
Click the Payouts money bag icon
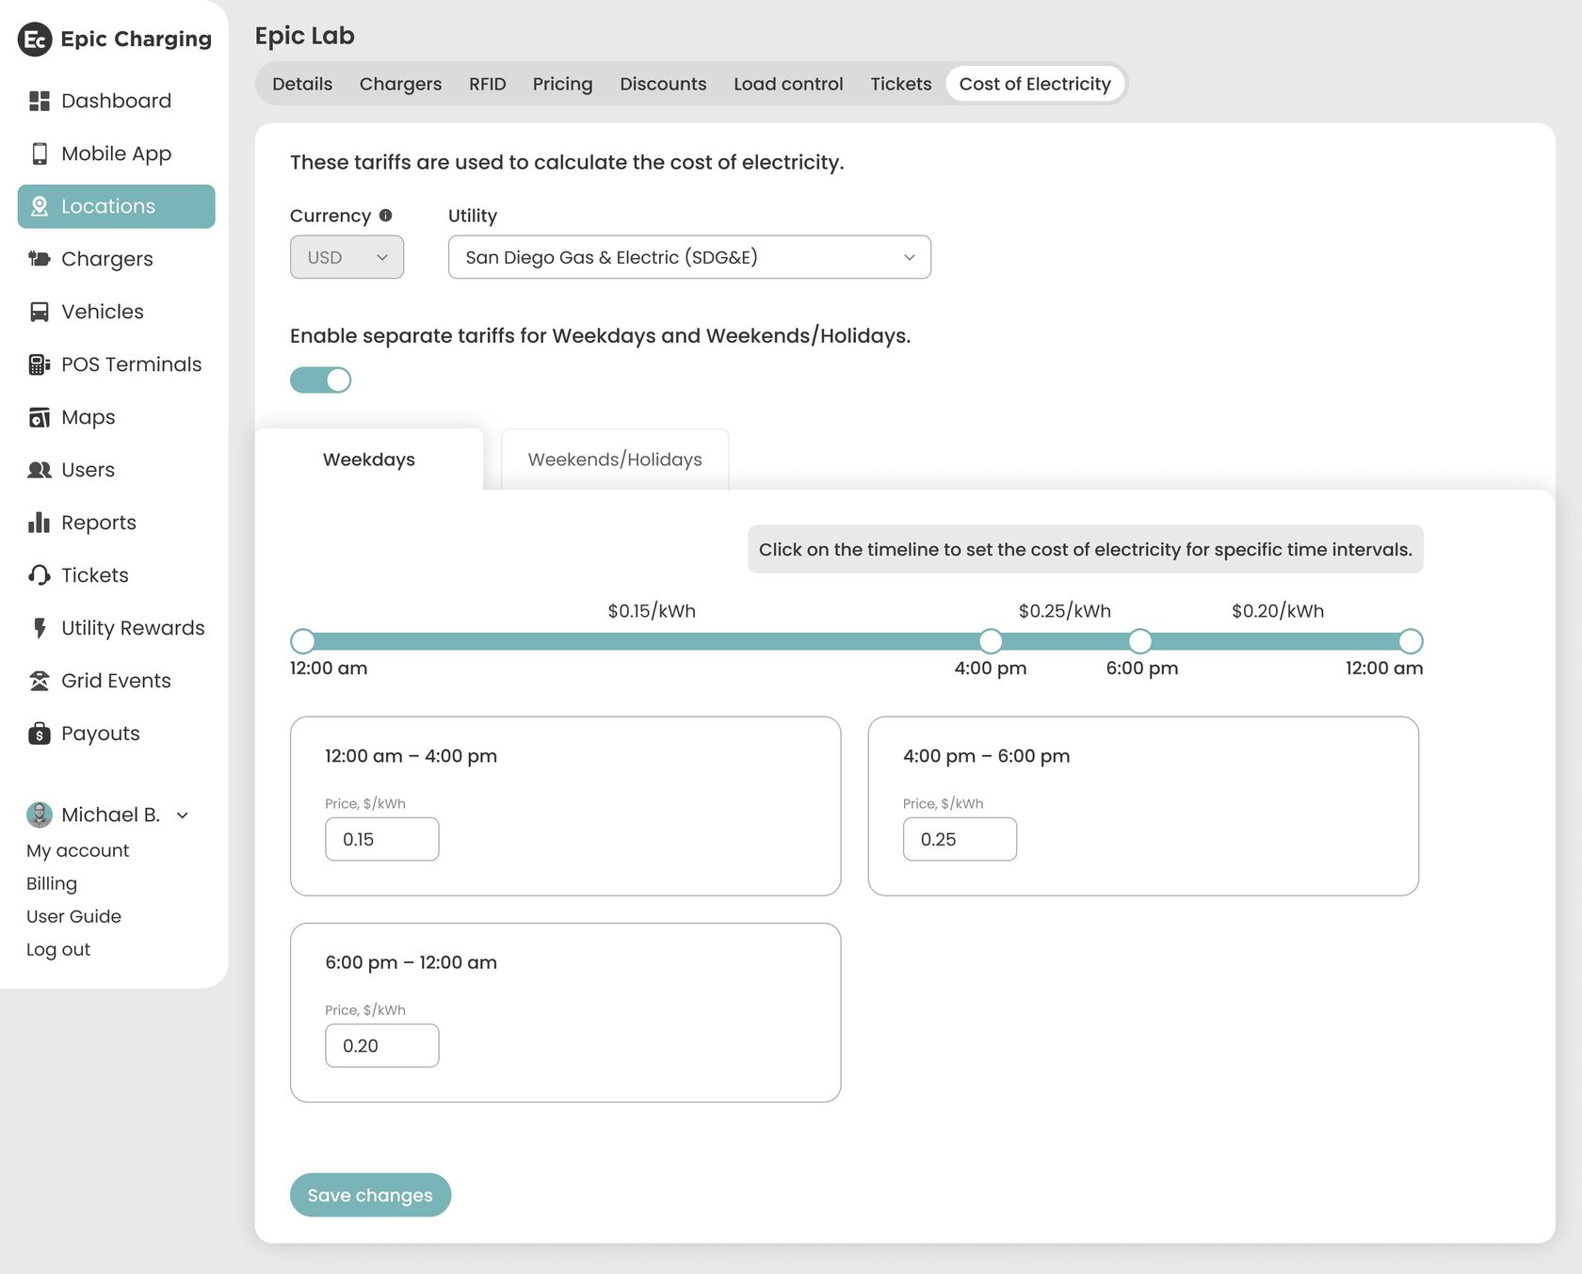click(x=39, y=734)
